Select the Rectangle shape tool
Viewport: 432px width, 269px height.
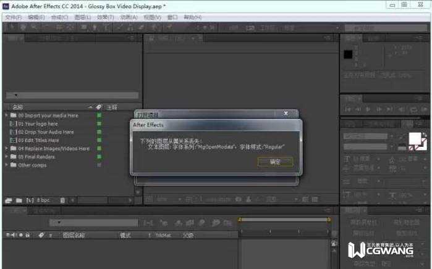point(83,27)
